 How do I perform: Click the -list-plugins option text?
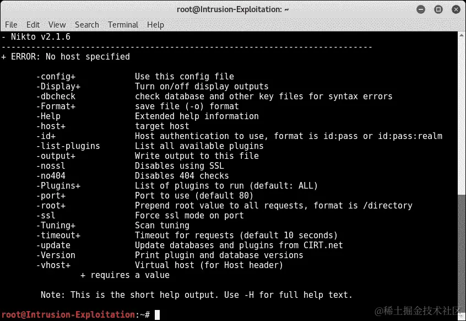click(x=68, y=146)
